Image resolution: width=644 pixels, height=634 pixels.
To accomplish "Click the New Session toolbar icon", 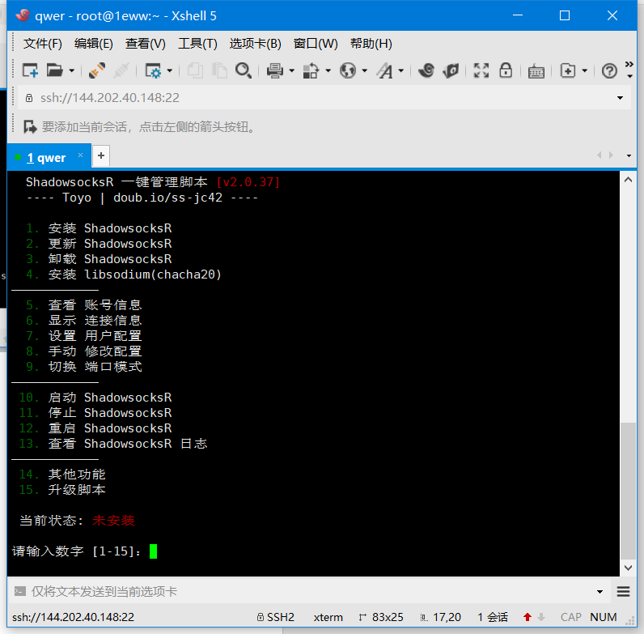I will [30, 70].
